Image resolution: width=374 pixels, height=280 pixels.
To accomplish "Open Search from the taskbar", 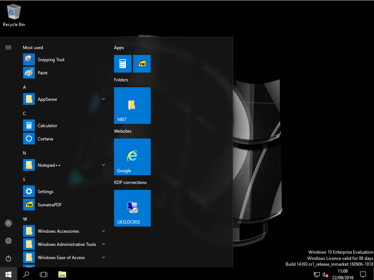I will [26, 274].
